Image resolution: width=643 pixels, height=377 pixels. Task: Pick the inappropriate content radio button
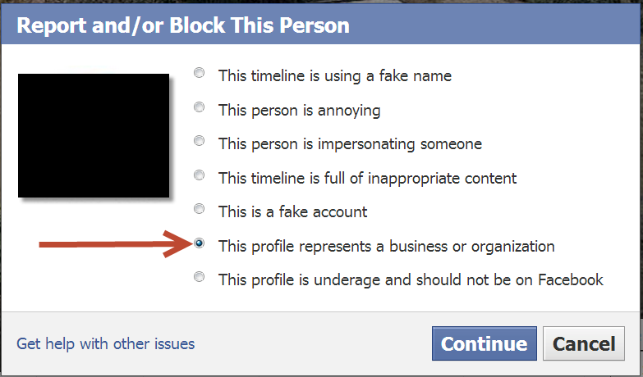(200, 175)
